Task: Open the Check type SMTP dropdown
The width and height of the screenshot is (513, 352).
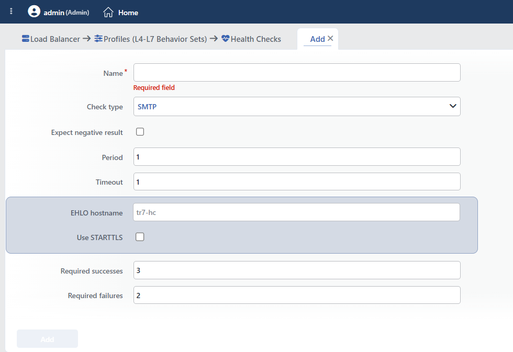Action: tap(297, 107)
